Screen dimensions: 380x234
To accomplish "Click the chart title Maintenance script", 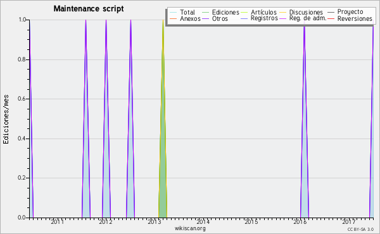I will tap(89, 9).
